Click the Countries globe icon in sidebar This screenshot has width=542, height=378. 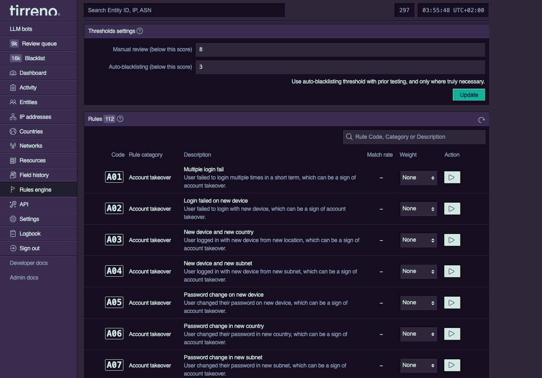[13, 131]
